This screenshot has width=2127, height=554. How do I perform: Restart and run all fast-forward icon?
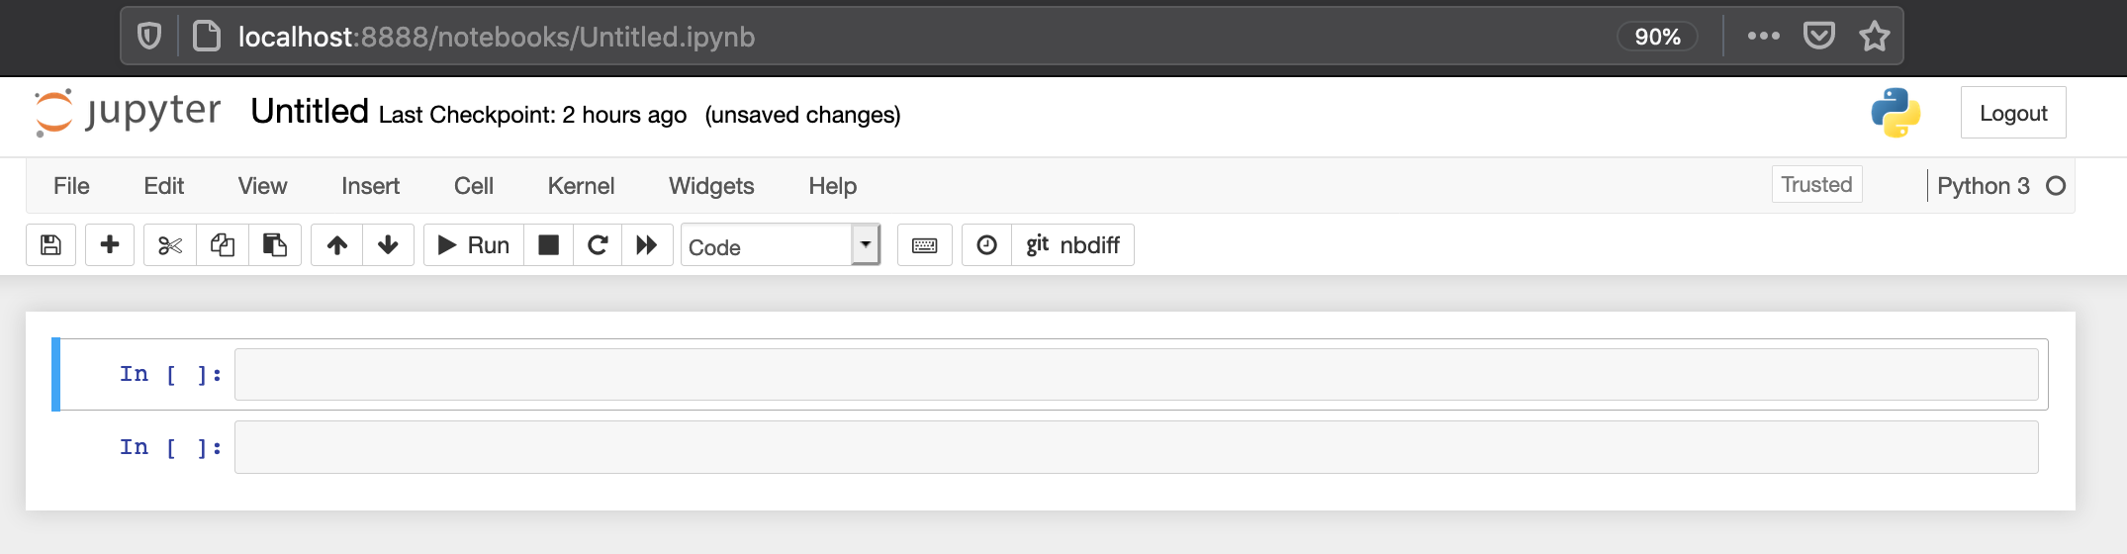647,245
